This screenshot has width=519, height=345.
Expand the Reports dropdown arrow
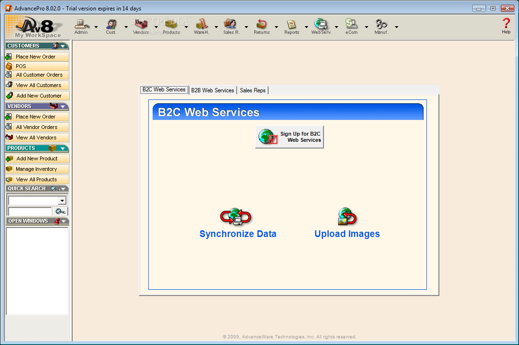tap(307, 27)
